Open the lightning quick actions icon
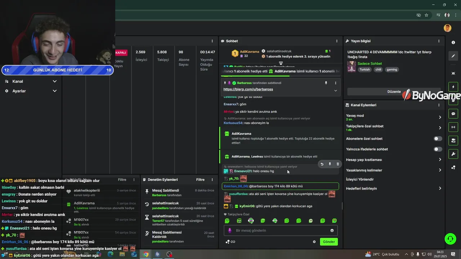The image size is (461, 259). click(453, 87)
